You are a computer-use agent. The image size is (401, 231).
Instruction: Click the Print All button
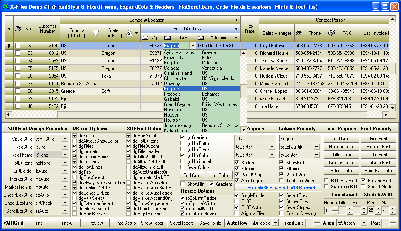pos(66,223)
